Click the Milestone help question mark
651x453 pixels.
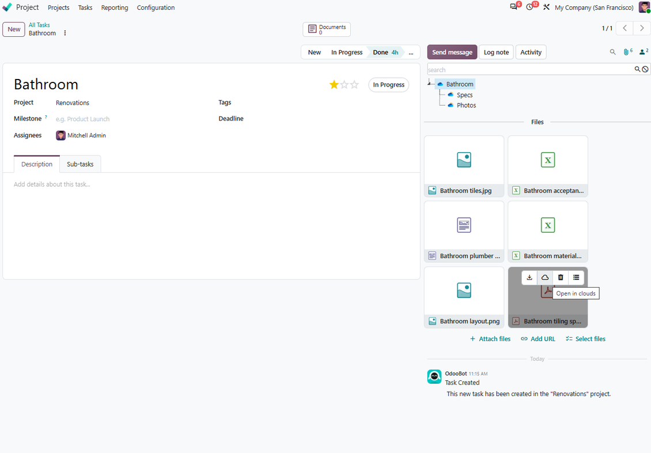46,117
